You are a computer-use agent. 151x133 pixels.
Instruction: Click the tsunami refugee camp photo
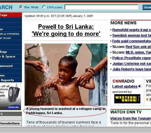(x=66, y=75)
